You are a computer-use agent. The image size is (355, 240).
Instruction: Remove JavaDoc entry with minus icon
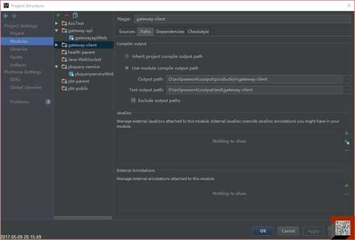[x=347, y=150]
